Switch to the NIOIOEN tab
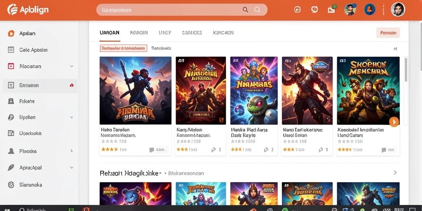 139,33
